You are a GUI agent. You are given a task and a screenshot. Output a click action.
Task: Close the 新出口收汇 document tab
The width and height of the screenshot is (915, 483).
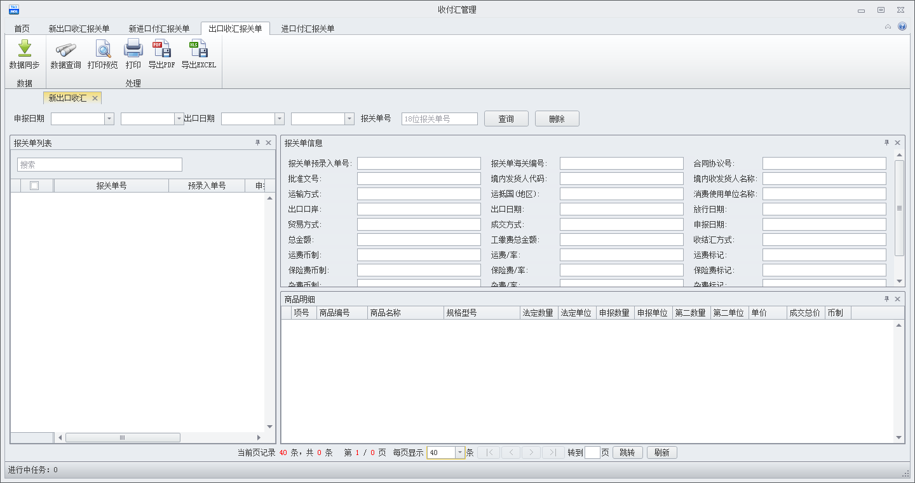(x=95, y=98)
